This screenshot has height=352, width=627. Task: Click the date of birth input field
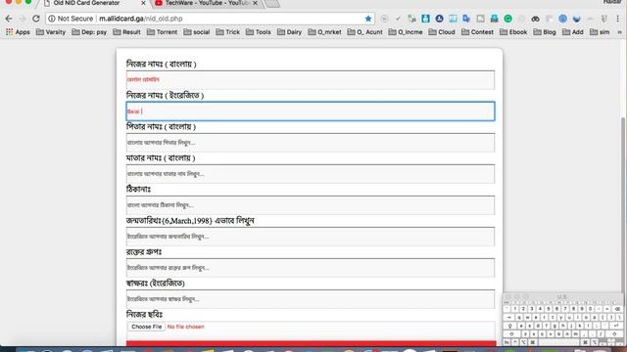point(311,237)
